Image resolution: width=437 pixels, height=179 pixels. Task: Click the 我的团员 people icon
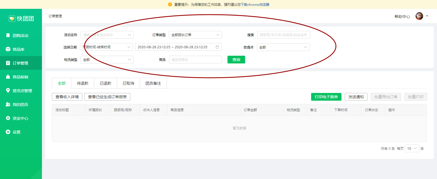point(8,104)
